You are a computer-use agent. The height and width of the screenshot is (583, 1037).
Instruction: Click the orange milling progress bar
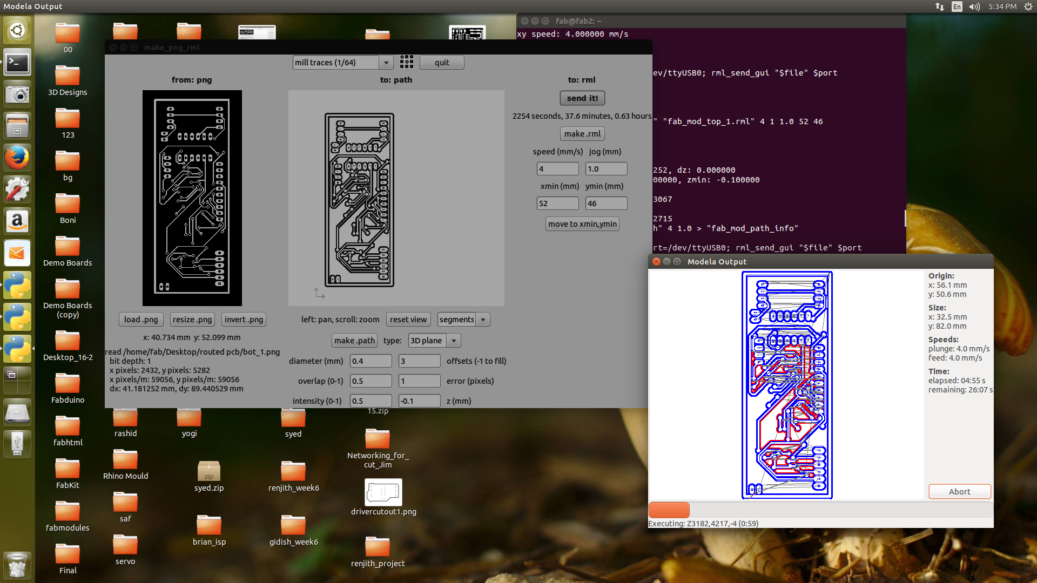coord(669,510)
